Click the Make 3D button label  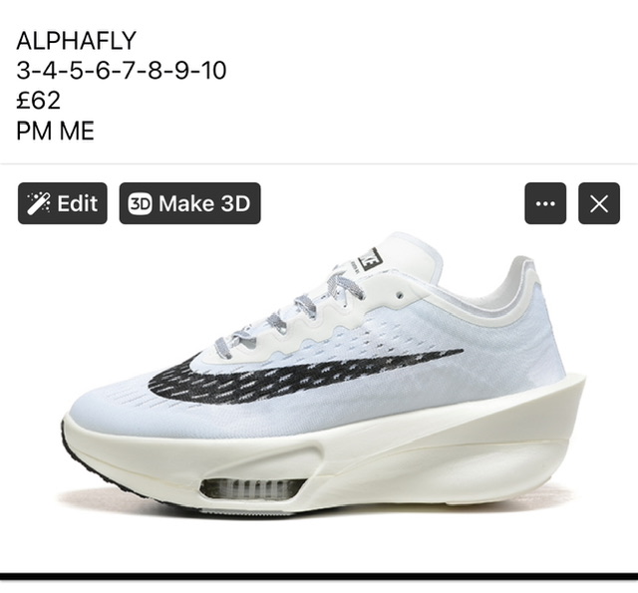pos(204,203)
